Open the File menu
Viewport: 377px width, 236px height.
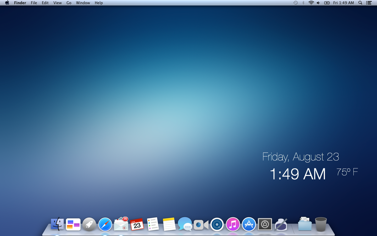34,3
